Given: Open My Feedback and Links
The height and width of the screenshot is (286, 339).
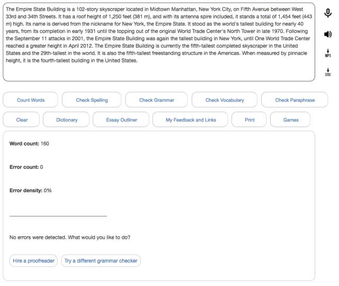Looking at the screenshot, I should (191, 120).
